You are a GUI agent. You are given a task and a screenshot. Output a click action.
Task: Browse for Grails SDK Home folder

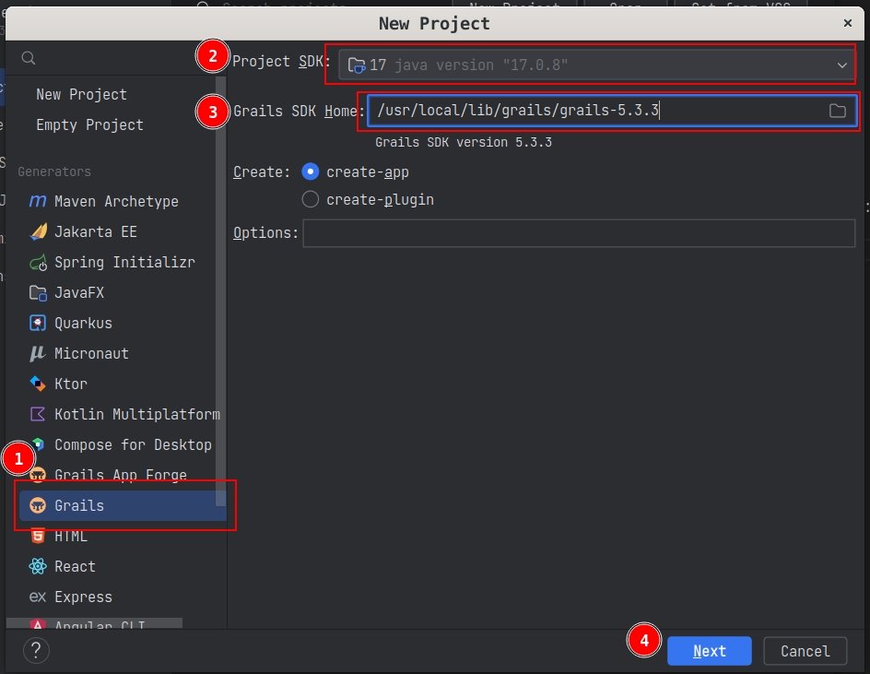(x=837, y=111)
